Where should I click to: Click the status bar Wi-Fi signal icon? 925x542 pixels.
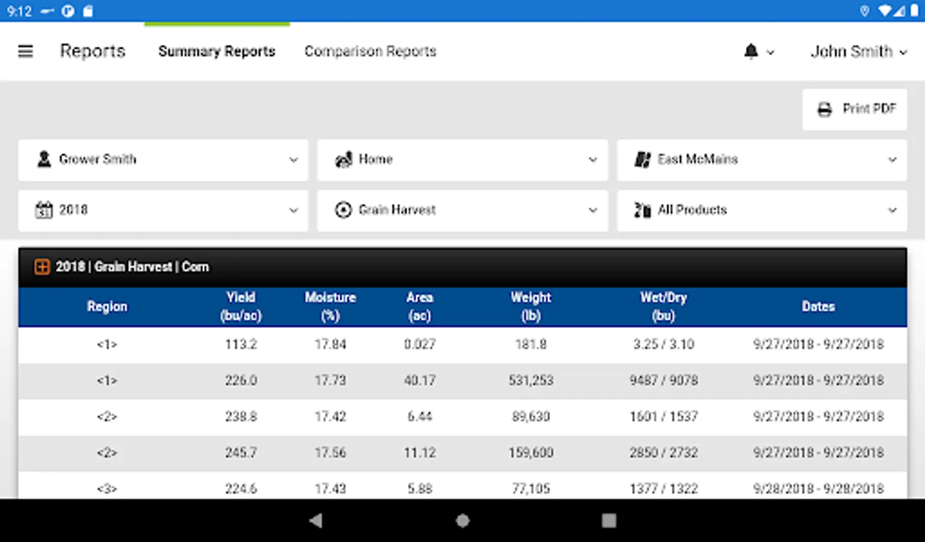click(885, 11)
